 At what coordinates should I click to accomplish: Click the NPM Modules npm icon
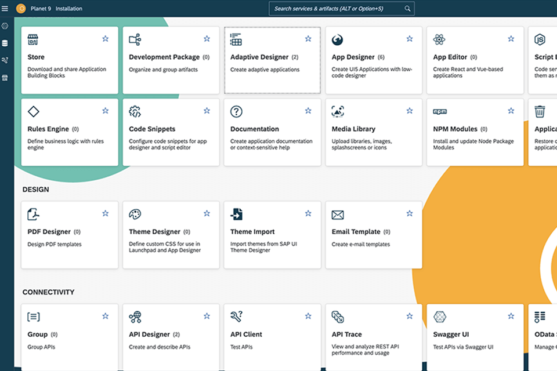pyautogui.click(x=440, y=111)
